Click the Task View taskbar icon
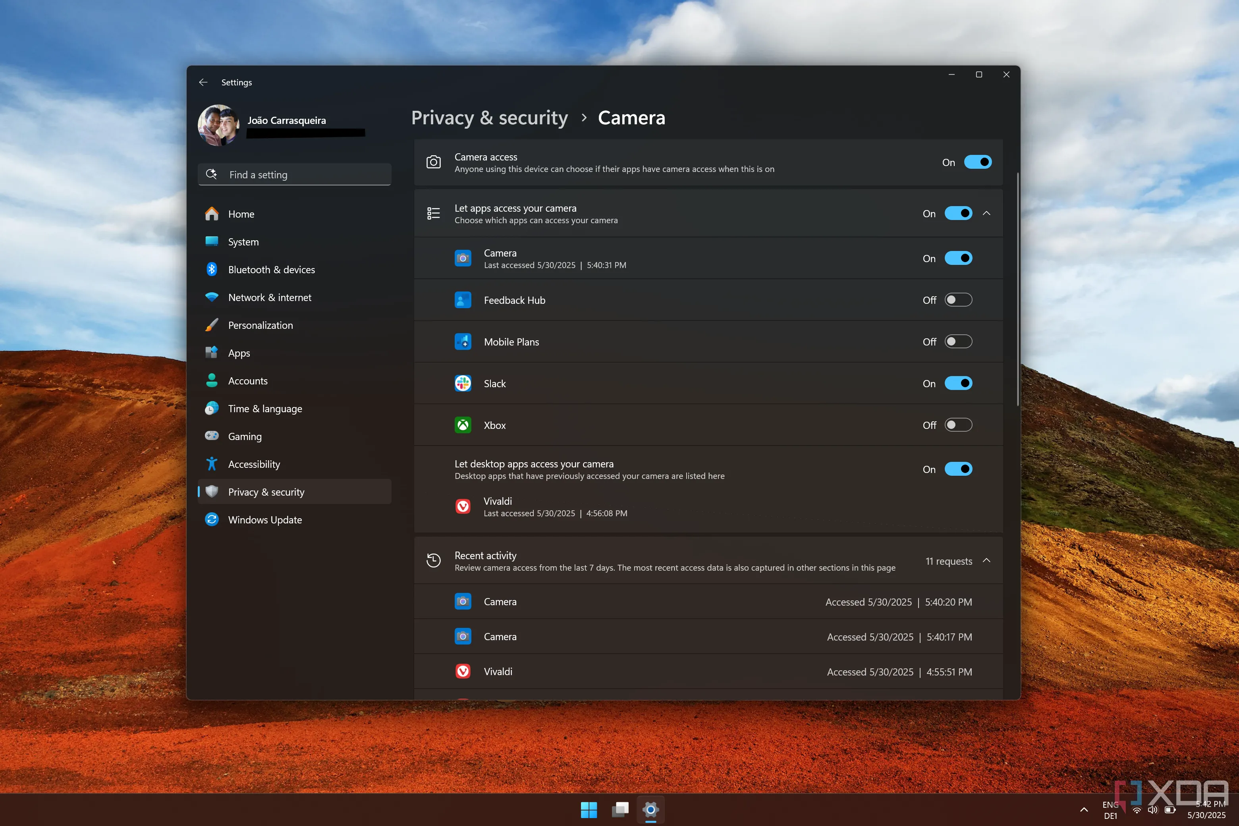Image resolution: width=1239 pixels, height=826 pixels. (620, 810)
